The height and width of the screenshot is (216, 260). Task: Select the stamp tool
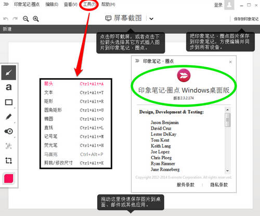point(8,131)
